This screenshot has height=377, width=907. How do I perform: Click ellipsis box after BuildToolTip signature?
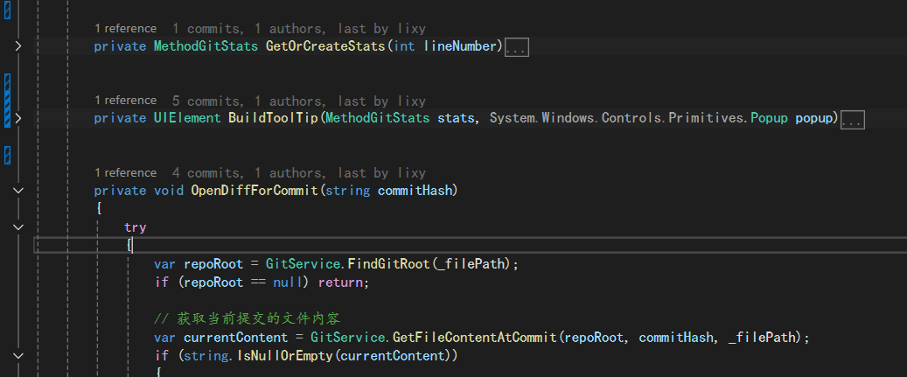[852, 120]
